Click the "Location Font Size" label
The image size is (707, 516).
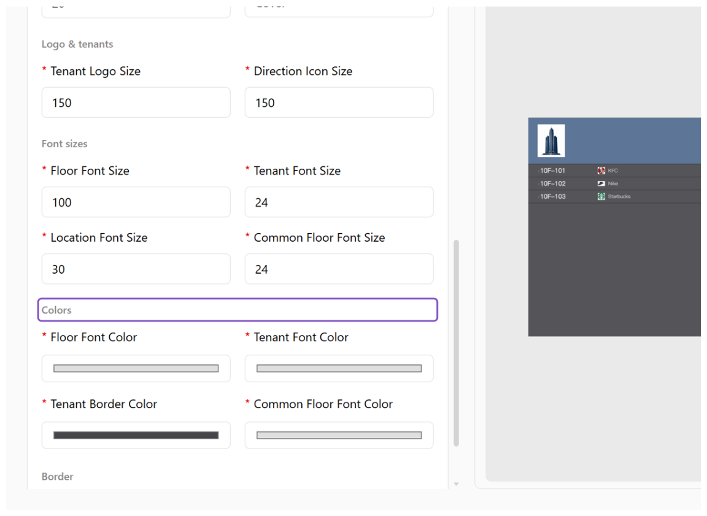[x=99, y=237]
